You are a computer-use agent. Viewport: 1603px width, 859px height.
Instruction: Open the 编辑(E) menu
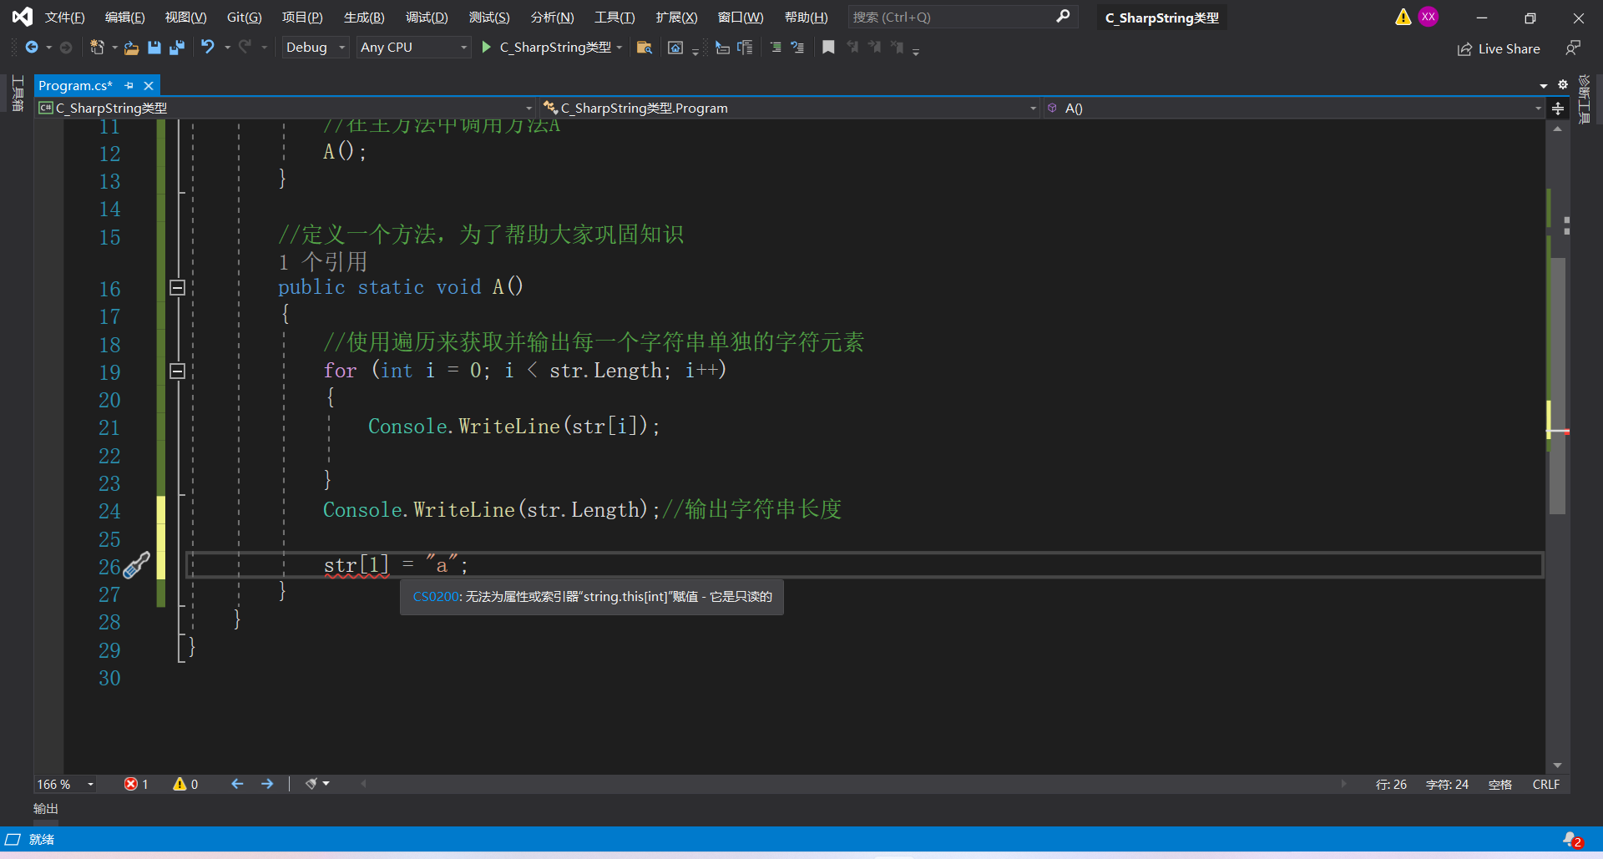coord(125,17)
